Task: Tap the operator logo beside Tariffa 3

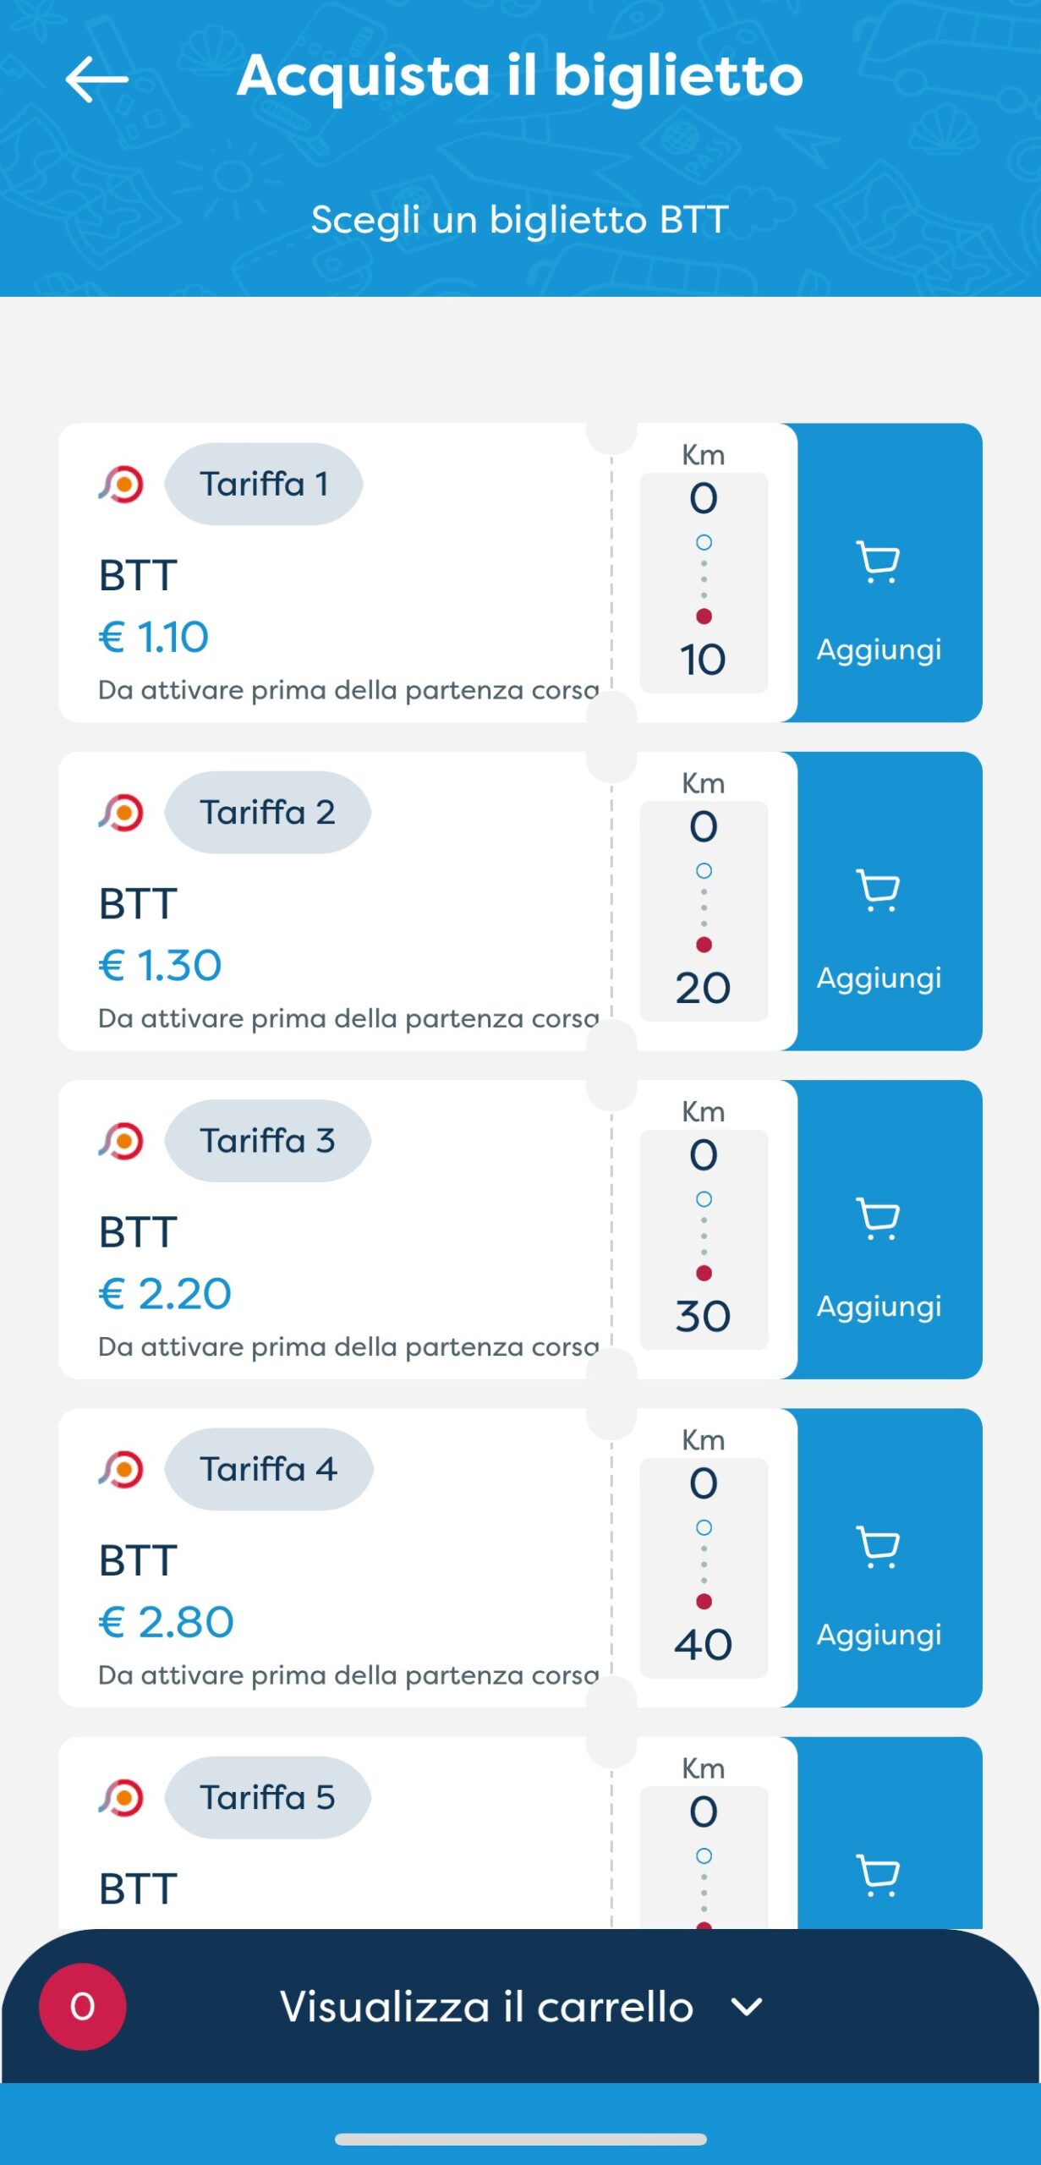Action: tap(122, 1141)
